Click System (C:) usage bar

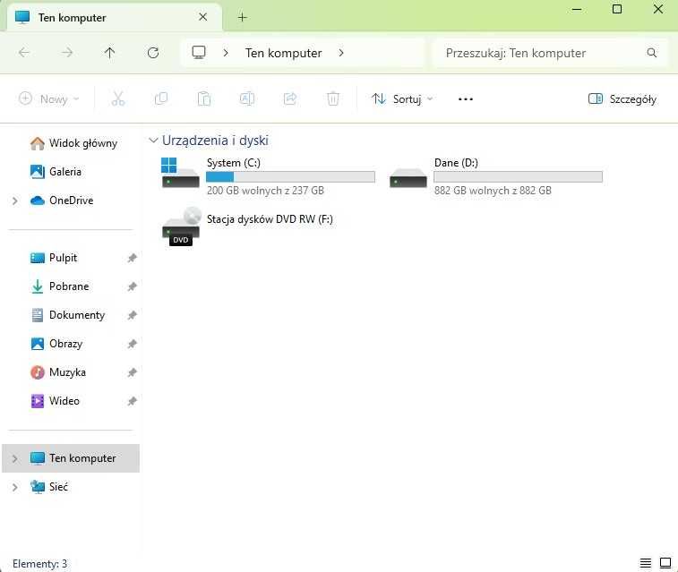(x=290, y=176)
